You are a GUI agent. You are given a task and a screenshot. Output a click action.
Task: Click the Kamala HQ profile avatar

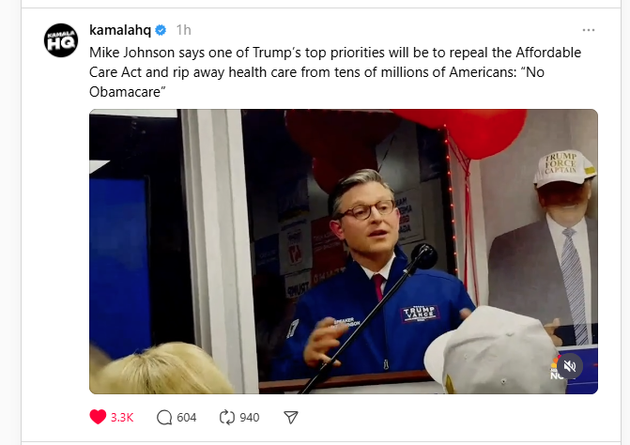tap(61, 40)
